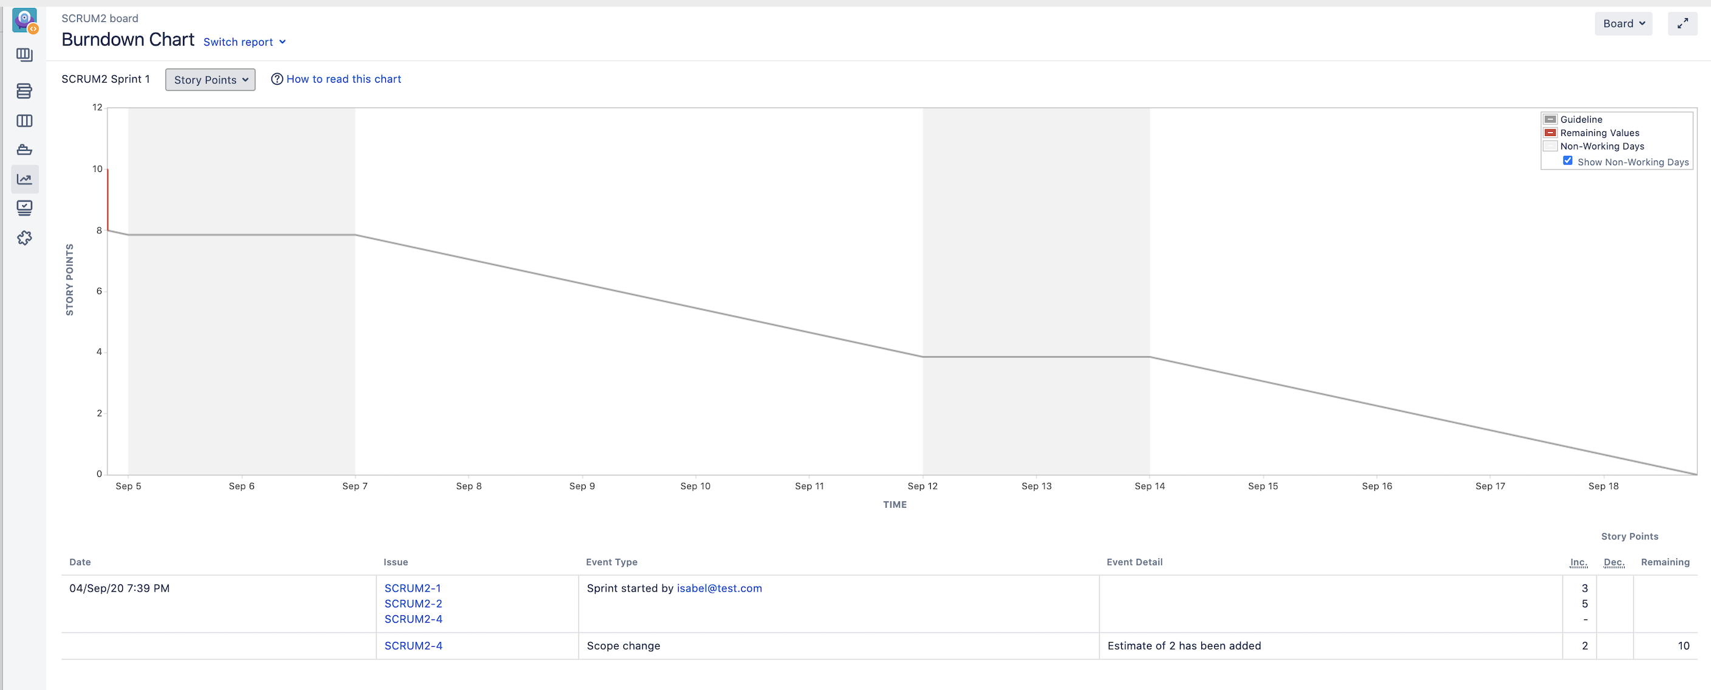Toggle Show Non-Working Days checkbox

pos(1568,161)
